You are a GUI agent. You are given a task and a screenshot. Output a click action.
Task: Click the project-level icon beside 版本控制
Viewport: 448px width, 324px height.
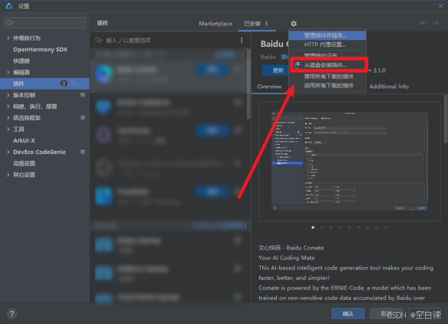[83, 95]
